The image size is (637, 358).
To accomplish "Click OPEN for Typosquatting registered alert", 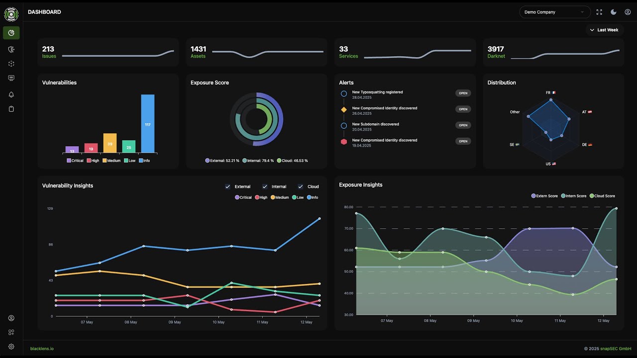I will click(463, 93).
